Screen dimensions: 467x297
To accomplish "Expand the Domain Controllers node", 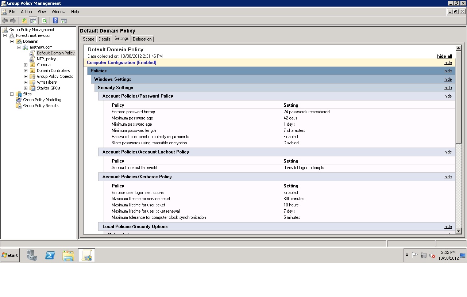I will [25, 70].
